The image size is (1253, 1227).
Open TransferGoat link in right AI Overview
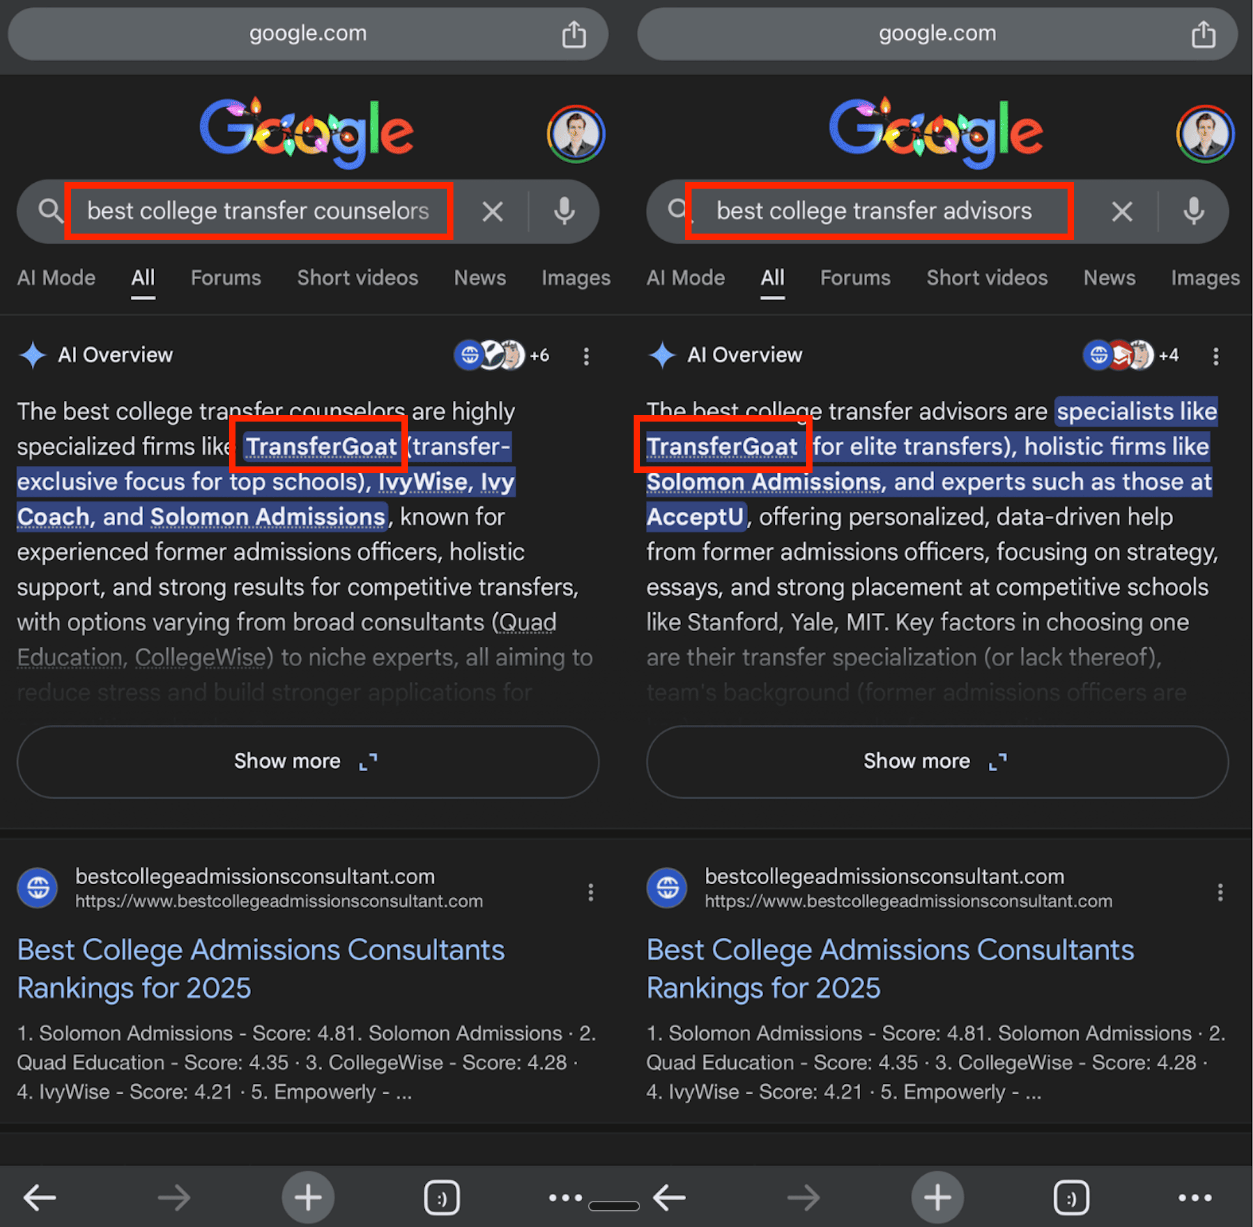722,447
